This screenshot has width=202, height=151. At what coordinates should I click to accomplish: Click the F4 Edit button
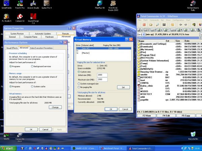[x=166, y=116]
